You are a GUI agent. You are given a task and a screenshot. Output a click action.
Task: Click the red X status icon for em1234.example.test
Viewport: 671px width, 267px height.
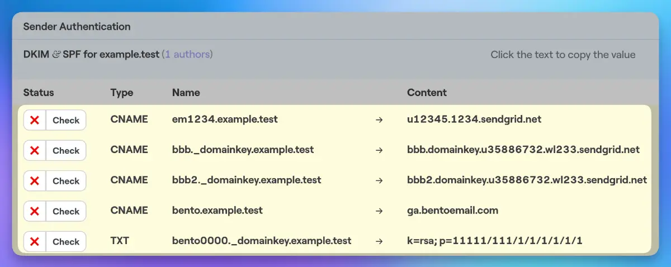click(x=35, y=120)
